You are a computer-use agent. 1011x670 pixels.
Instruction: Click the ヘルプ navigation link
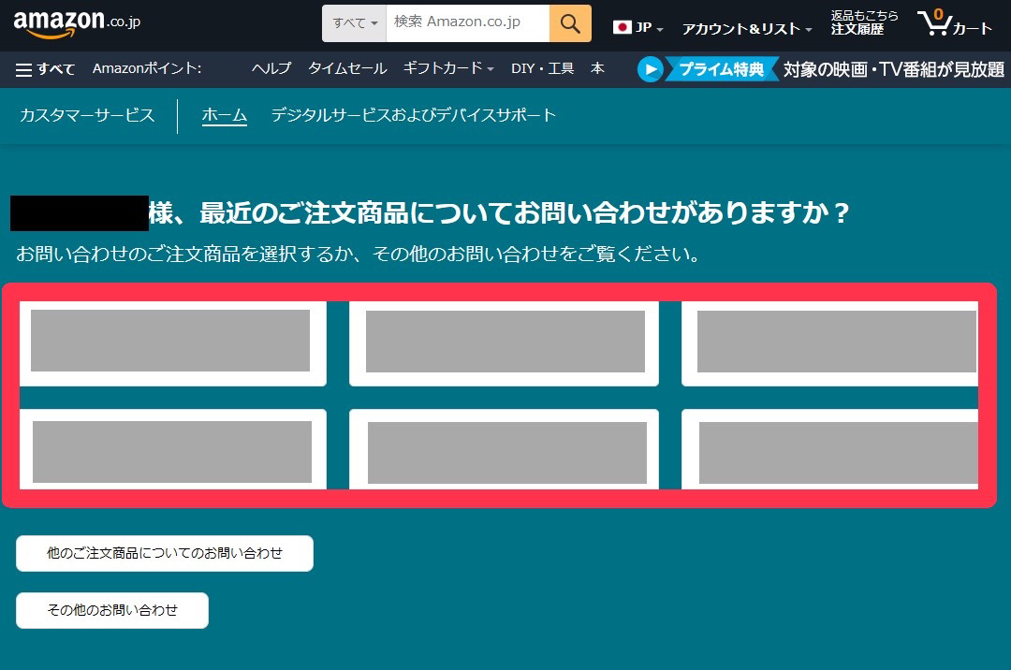(271, 68)
